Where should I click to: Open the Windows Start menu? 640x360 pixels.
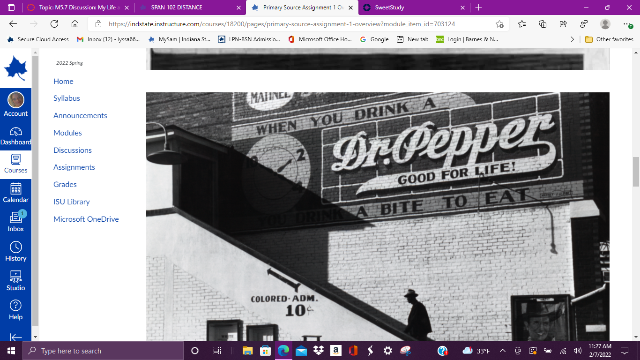click(11, 351)
